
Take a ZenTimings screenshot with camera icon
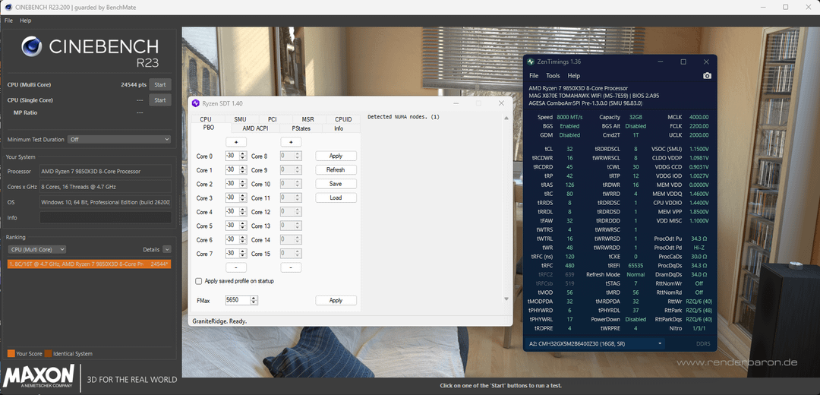pos(707,76)
